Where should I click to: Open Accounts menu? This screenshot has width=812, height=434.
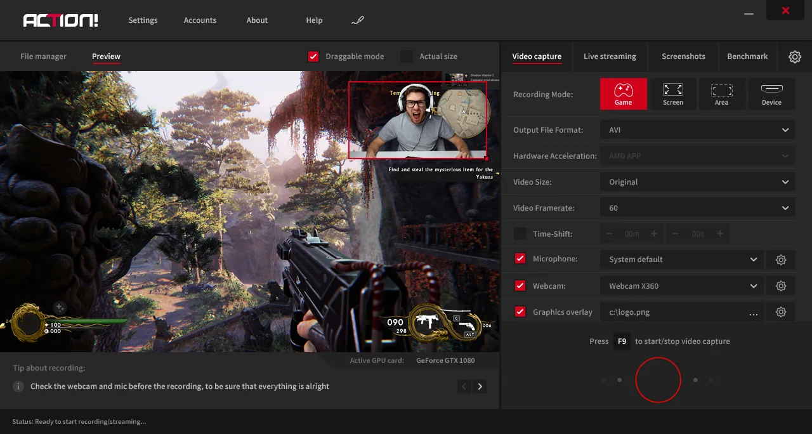click(200, 20)
